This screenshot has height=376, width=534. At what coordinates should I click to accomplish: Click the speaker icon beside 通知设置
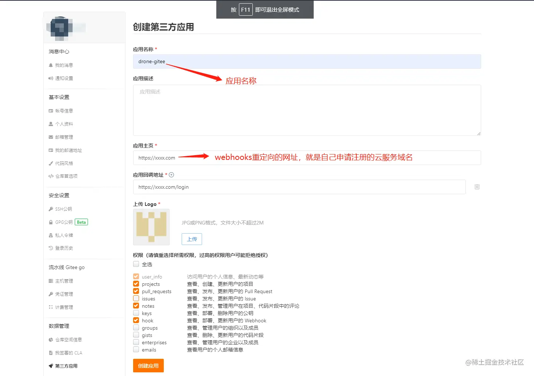pos(51,78)
